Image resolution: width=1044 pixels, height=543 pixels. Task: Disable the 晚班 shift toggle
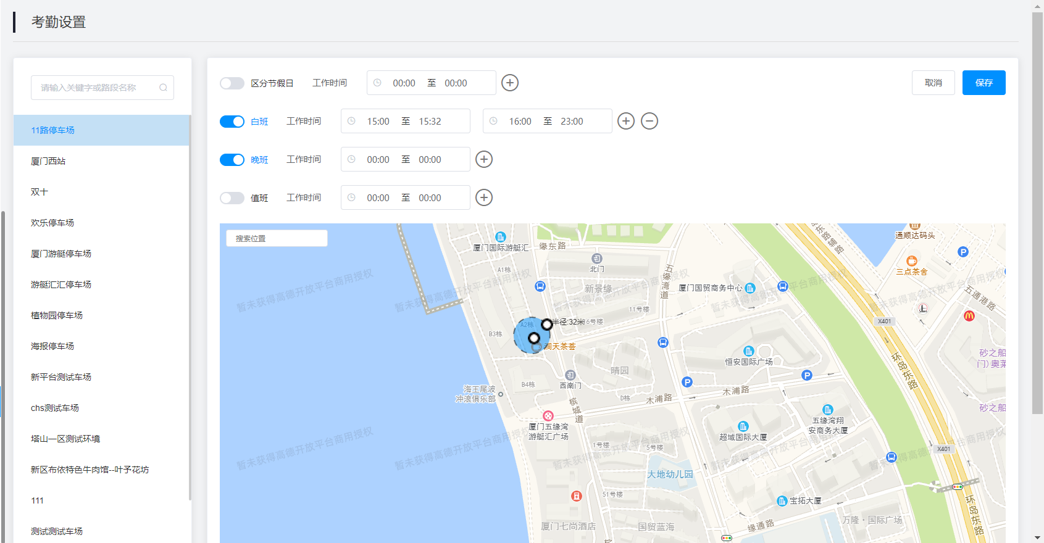pyautogui.click(x=232, y=160)
